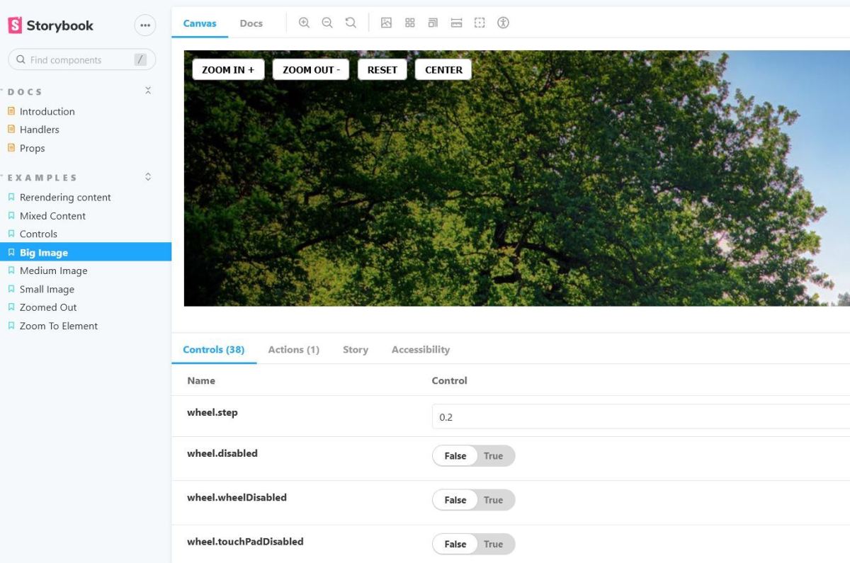Zoom out the canvas with the toolbar icon
The width and height of the screenshot is (850, 563).
pos(327,23)
